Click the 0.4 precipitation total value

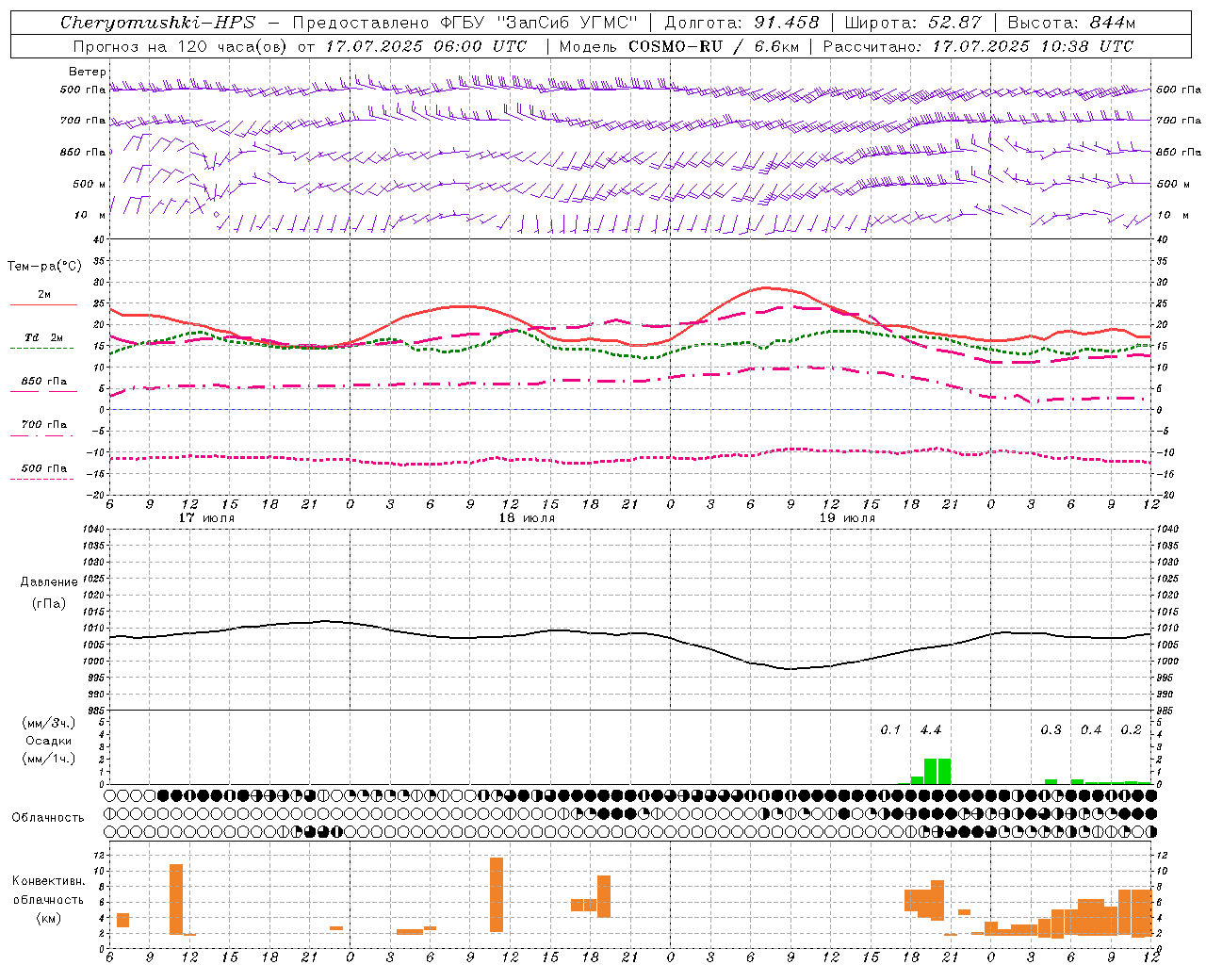pyautogui.click(x=1091, y=730)
